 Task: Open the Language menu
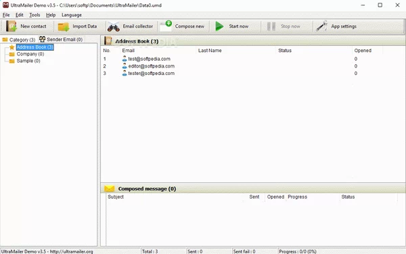tap(72, 15)
